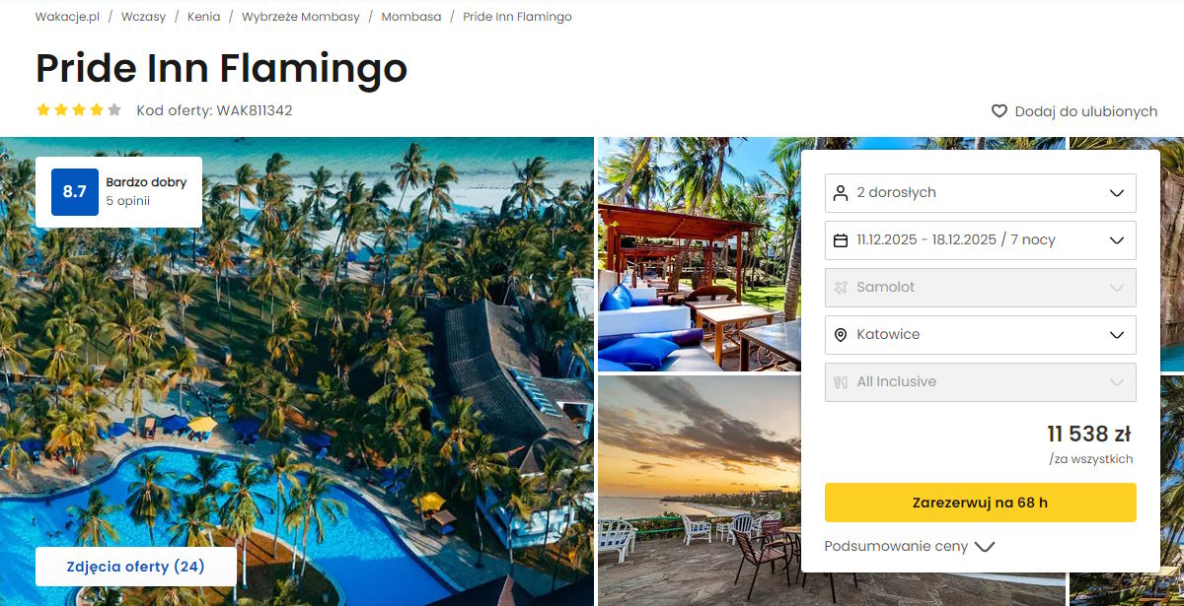
Task: Go to Wakacje.pl breadcrumb home
Action: pyautogui.click(x=67, y=17)
